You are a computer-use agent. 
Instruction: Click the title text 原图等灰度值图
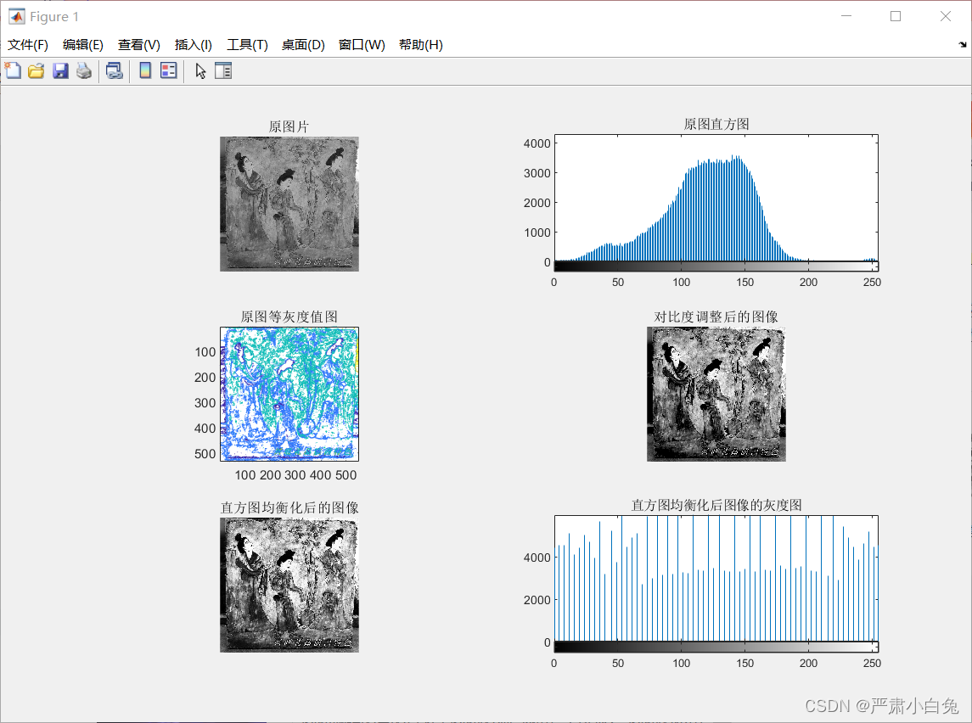point(289,317)
